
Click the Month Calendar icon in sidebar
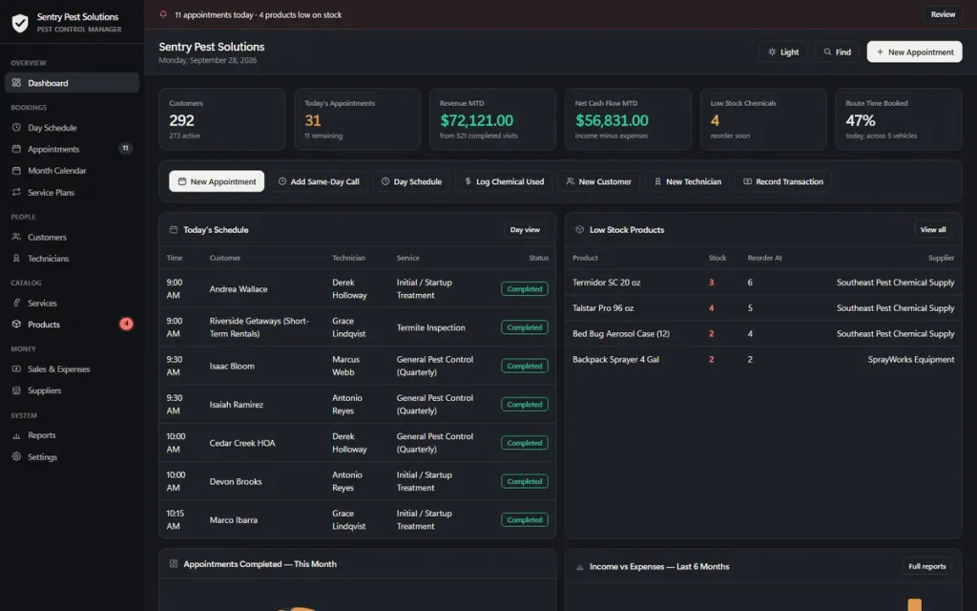[16, 170]
